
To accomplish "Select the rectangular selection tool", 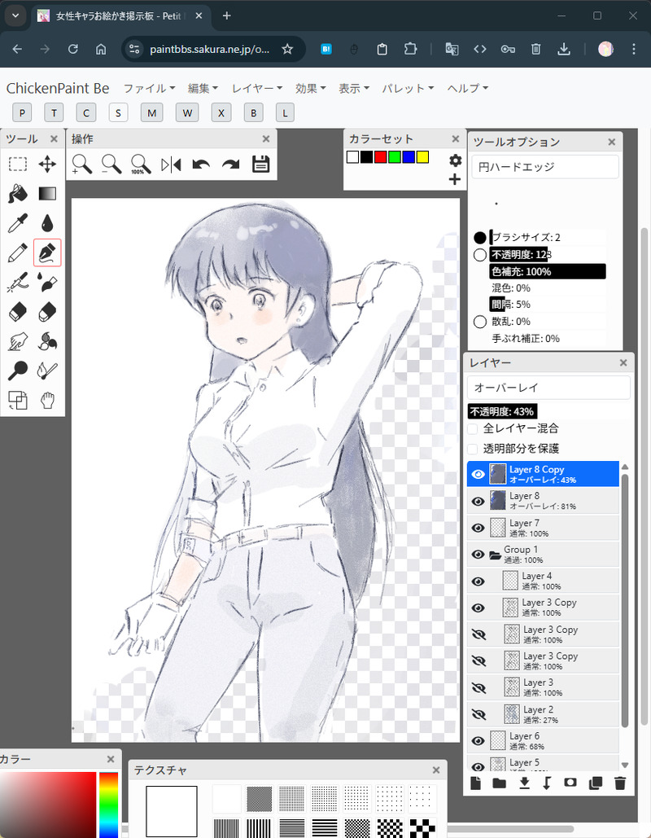I will click(x=18, y=164).
